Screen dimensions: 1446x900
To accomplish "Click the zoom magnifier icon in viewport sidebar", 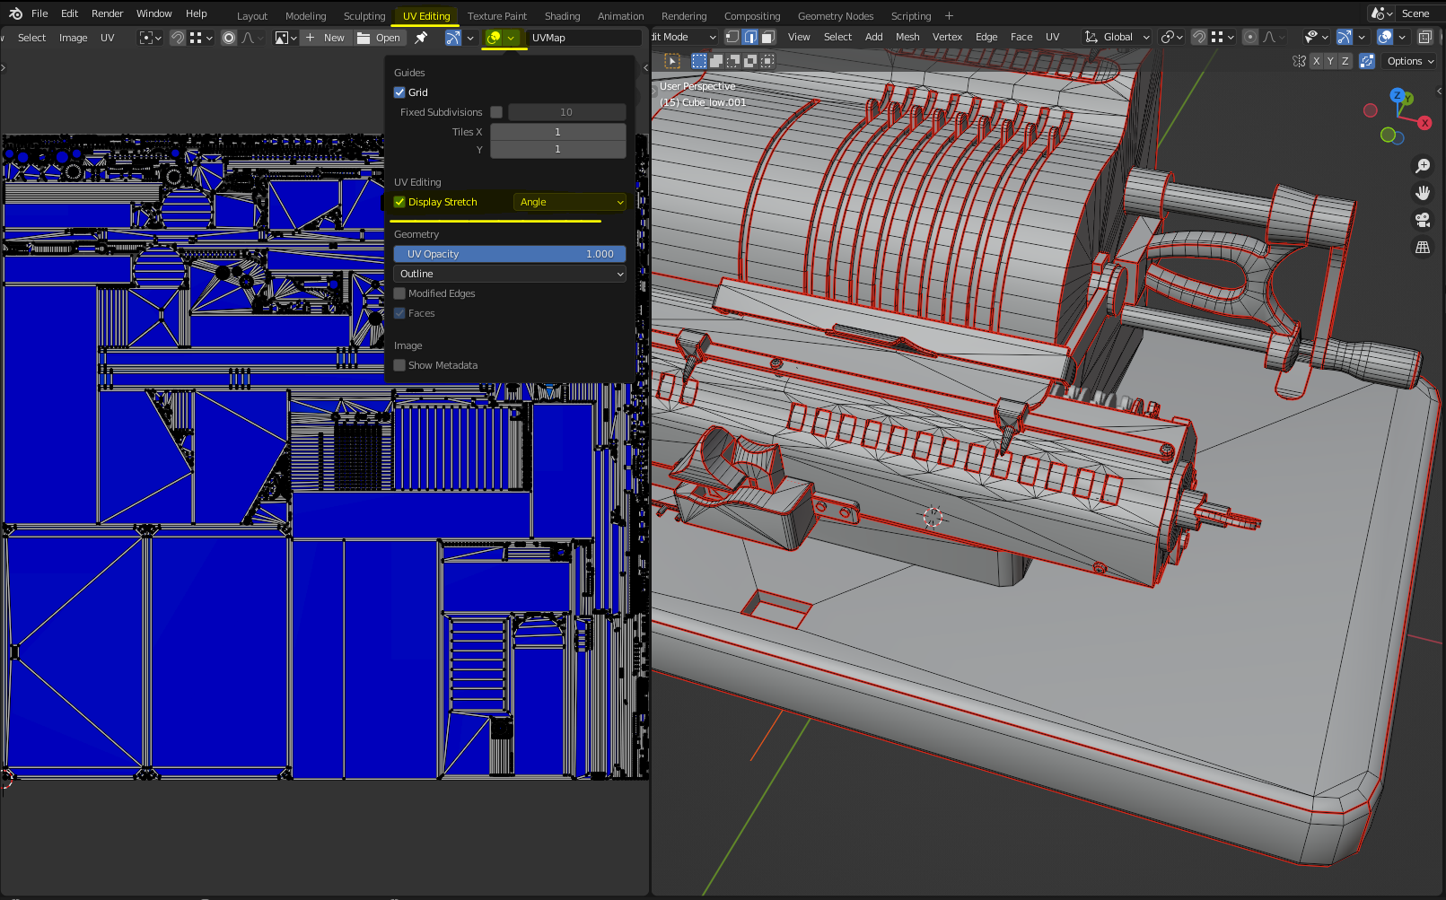I will (x=1423, y=166).
